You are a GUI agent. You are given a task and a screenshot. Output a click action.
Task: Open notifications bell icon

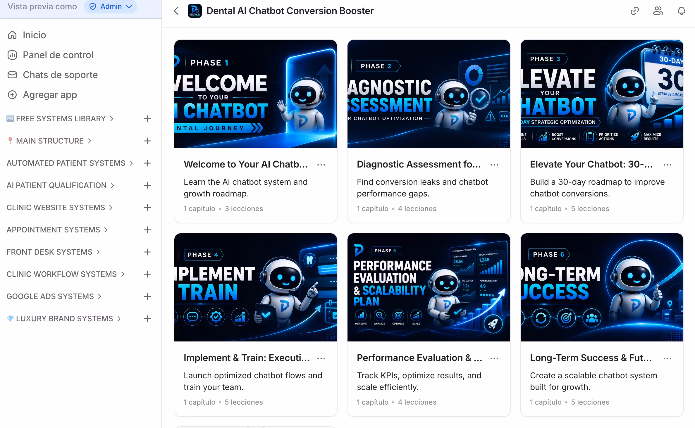pos(681,11)
